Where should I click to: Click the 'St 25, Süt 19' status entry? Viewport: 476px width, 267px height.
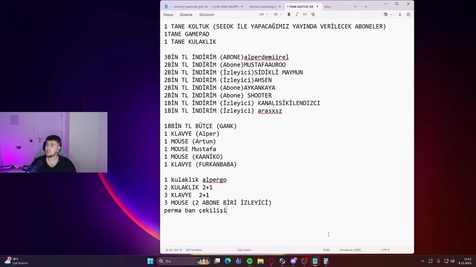click(174, 250)
